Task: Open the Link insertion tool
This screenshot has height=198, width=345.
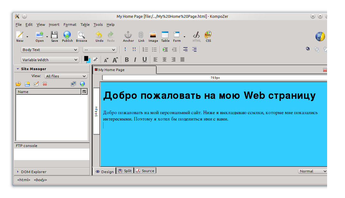Action: point(141,36)
